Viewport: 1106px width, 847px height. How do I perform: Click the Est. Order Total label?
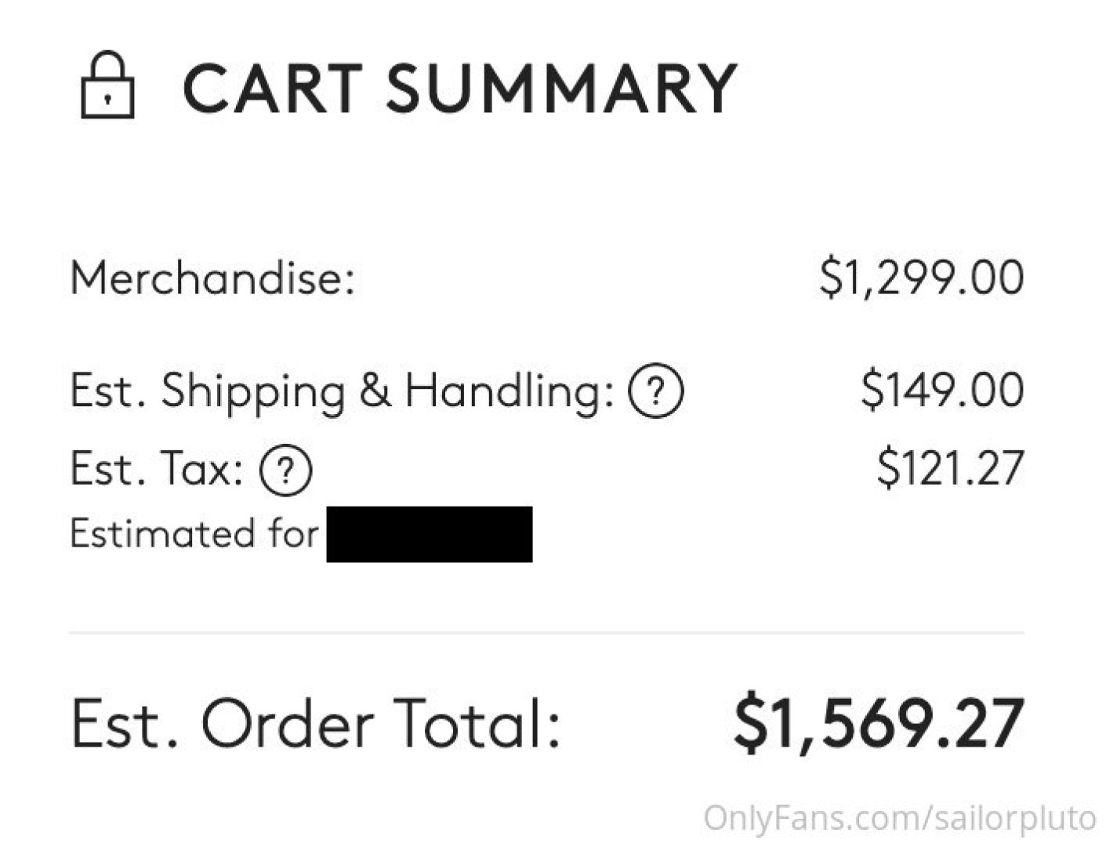(316, 723)
